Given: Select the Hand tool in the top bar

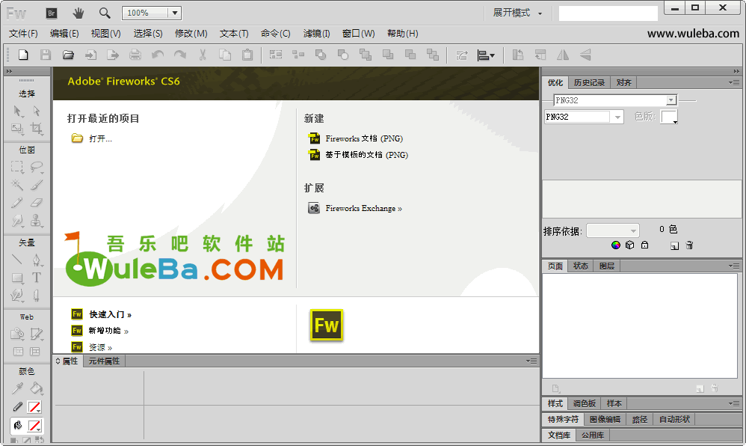Looking at the screenshot, I should [x=78, y=13].
